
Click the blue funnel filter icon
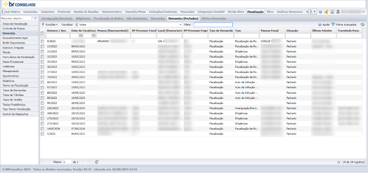pyautogui.click(x=333, y=24)
